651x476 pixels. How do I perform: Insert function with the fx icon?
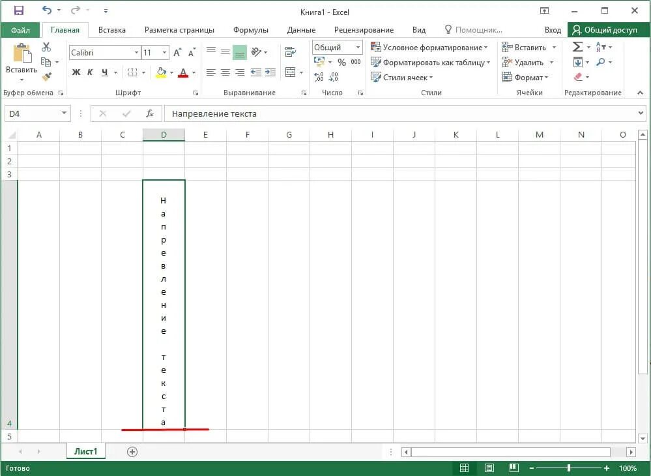point(150,113)
